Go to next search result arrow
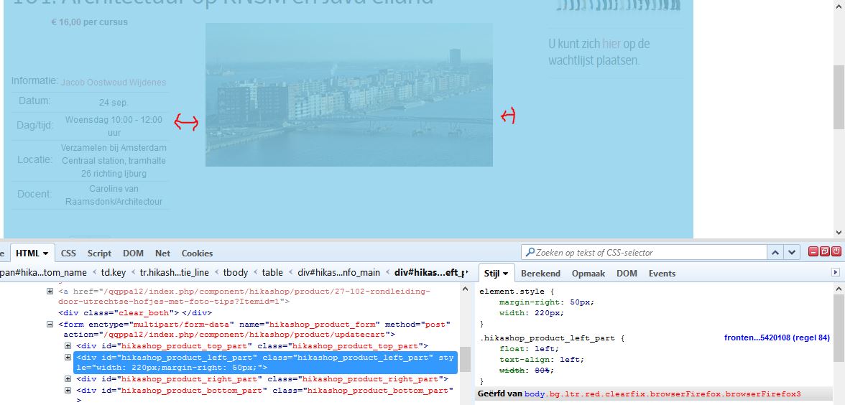The height and width of the screenshot is (405, 845). click(x=791, y=253)
